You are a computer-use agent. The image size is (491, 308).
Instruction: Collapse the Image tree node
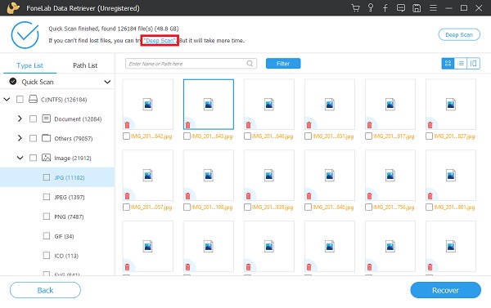[x=20, y=158]
